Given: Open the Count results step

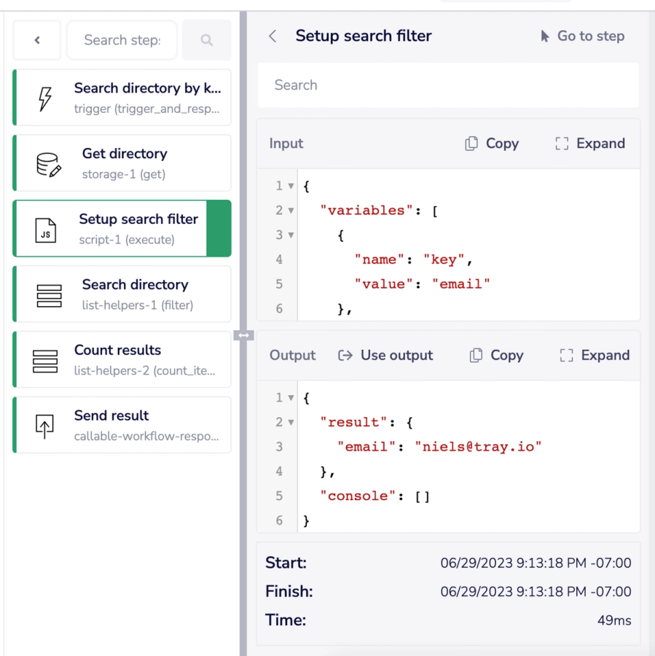Looking at the screenshot, I should pyautogui.click(x=122, y=359).
